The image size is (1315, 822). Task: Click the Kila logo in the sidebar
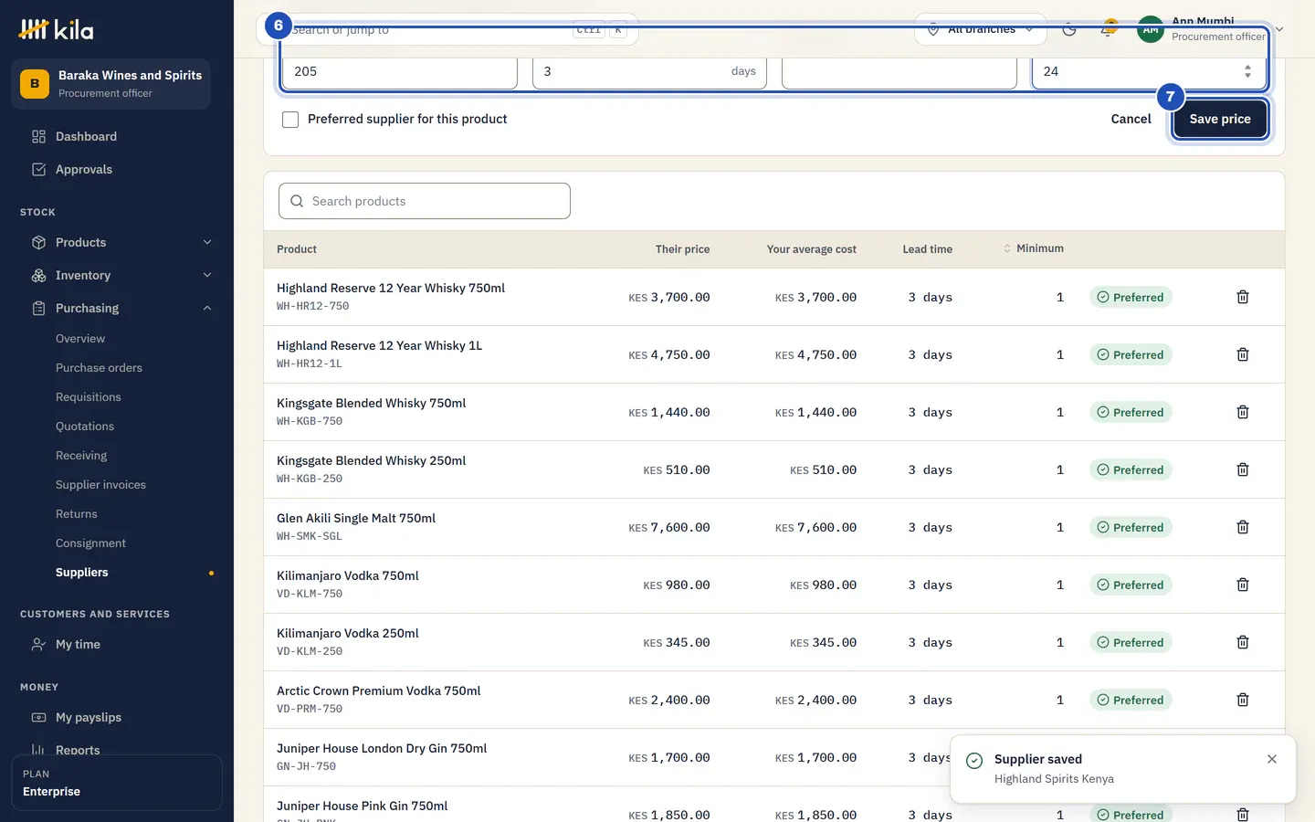tap(56, 29)
